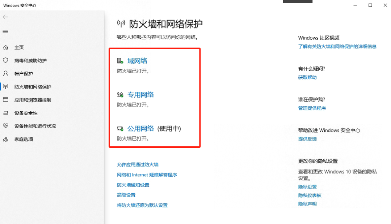Click 防火墙已打开 status under 域网络
This screenshot has width=391, height=224.
pyautogui.click(x=133, y=71)
